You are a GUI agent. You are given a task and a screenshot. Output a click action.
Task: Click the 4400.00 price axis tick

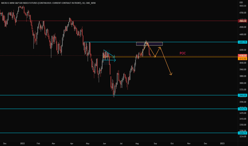pos(243,35)
